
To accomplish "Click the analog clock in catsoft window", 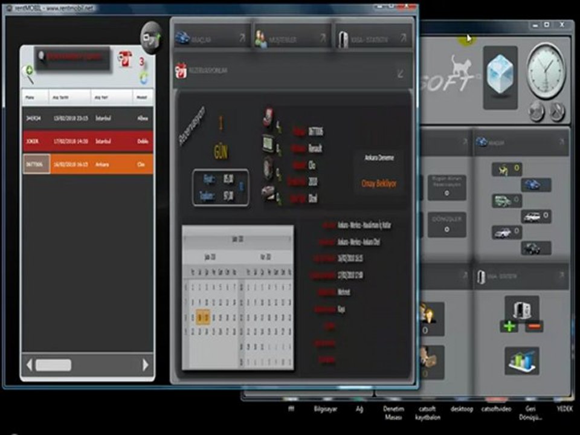I will 546,71.
